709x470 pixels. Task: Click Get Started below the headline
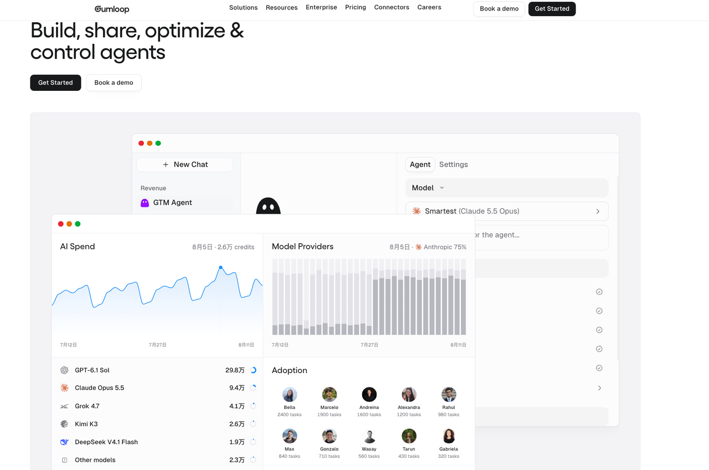click(x=55, y=83)
